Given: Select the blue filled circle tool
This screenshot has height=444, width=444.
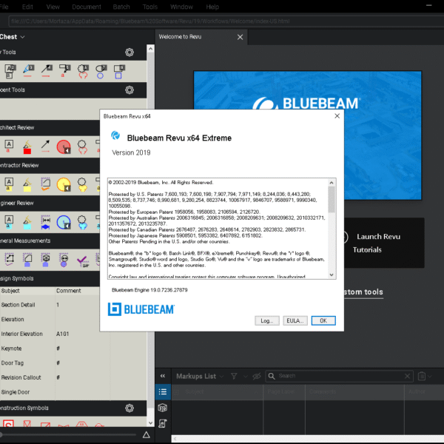Looking at the screenshot, I should [64, 222].
